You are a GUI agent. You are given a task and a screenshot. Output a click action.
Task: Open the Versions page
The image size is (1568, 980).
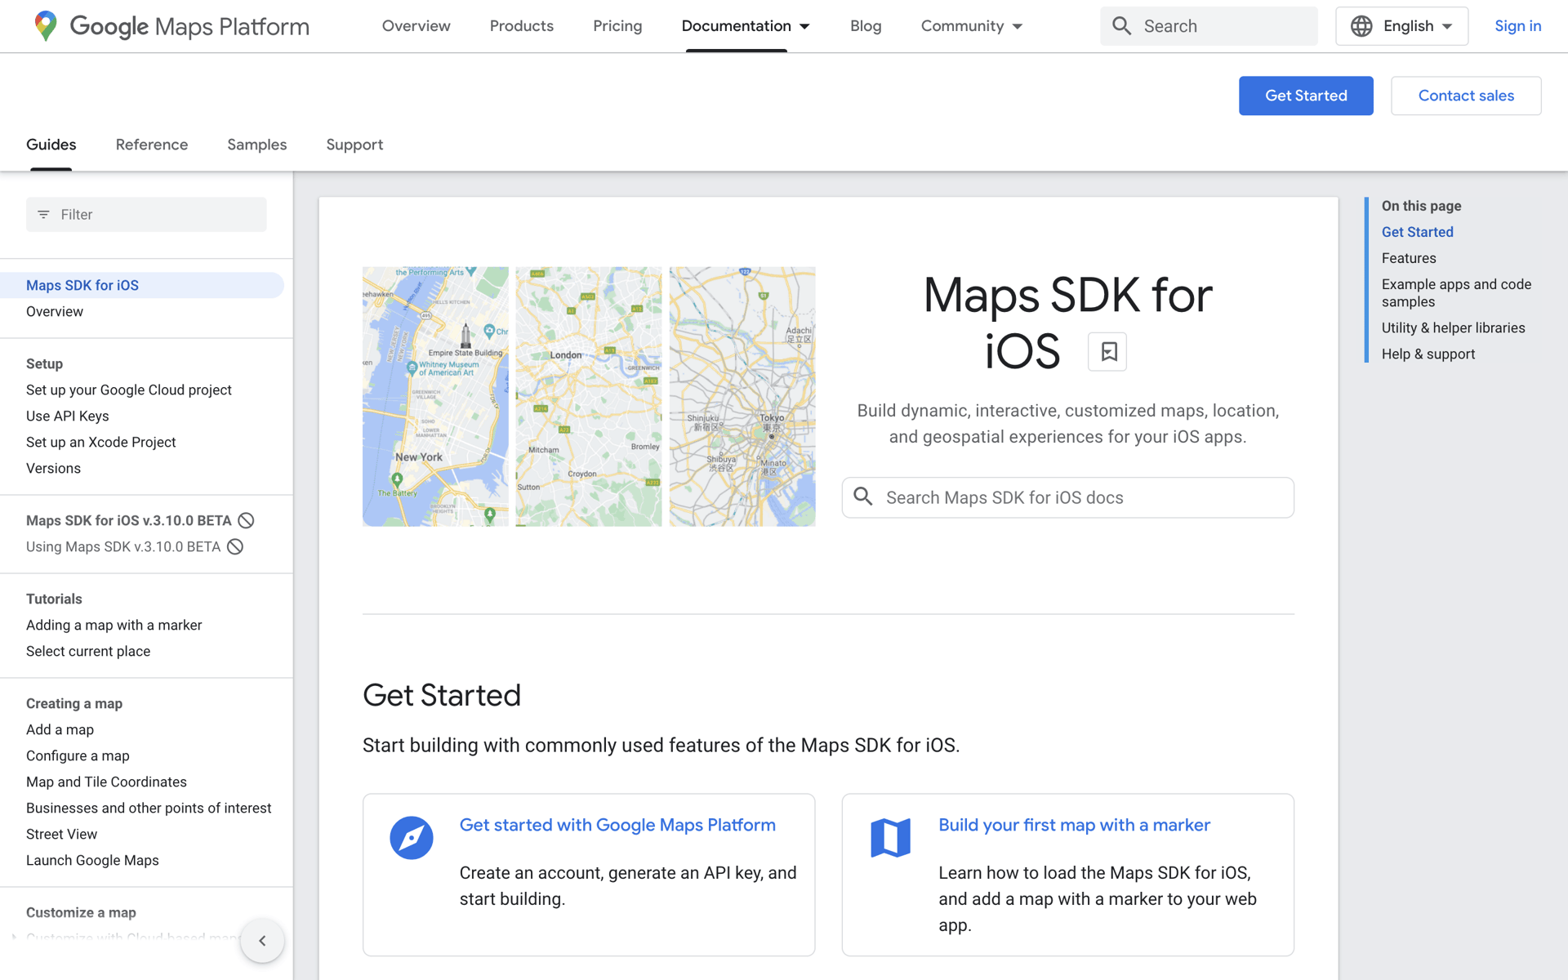53,468
